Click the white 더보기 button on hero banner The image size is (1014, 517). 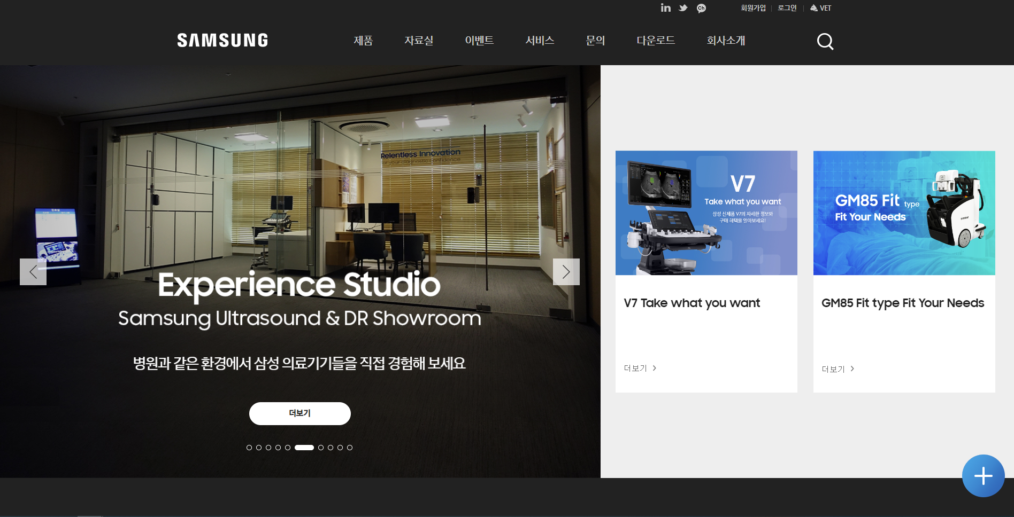coord(300,413)
